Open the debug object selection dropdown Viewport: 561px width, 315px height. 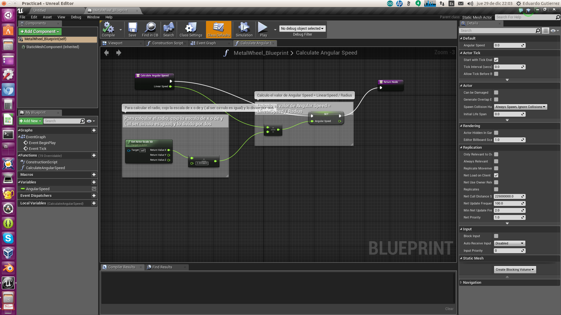(x=302, y=29)
